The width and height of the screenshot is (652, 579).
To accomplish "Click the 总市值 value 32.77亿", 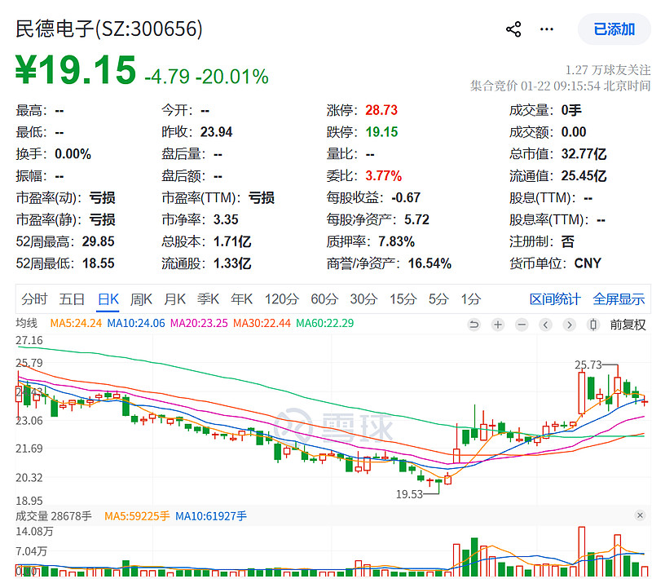I will (x=584, y=154).
